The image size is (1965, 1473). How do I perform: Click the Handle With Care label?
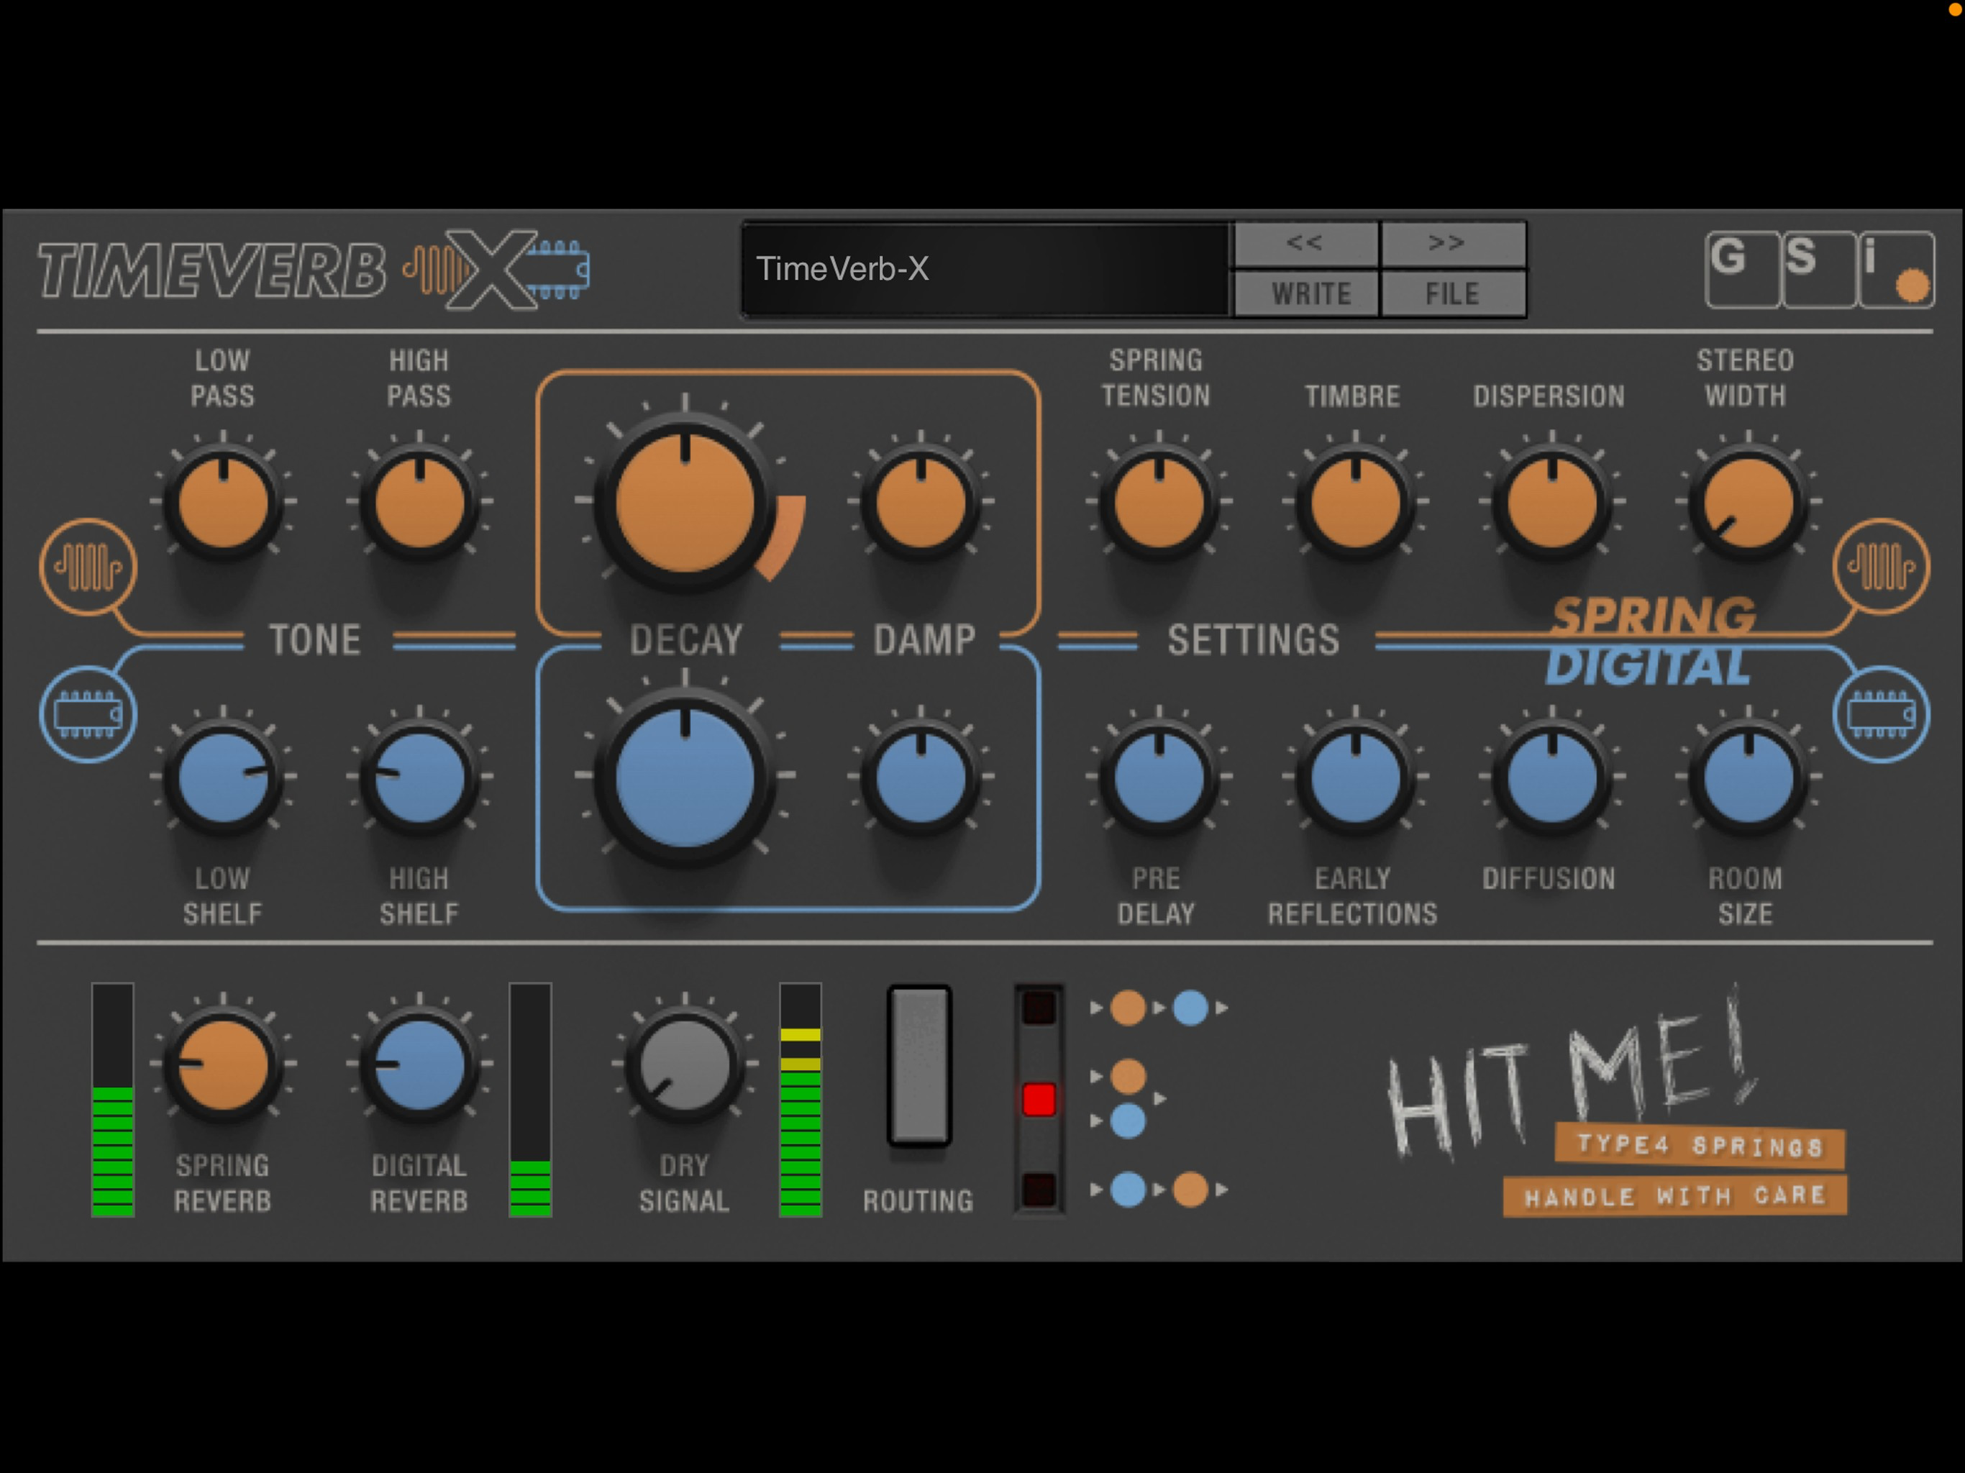(x=1675, y=1197)
